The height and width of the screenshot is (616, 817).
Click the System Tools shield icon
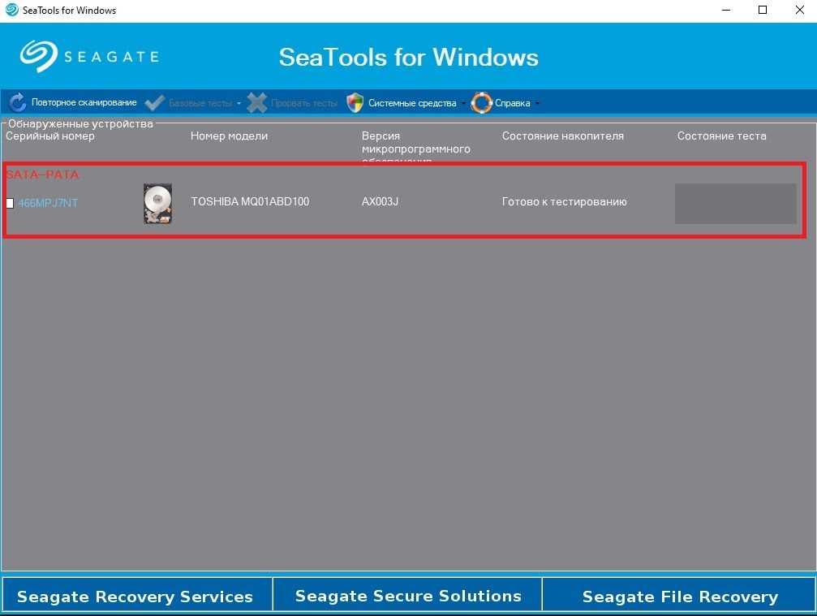point(355,102)
